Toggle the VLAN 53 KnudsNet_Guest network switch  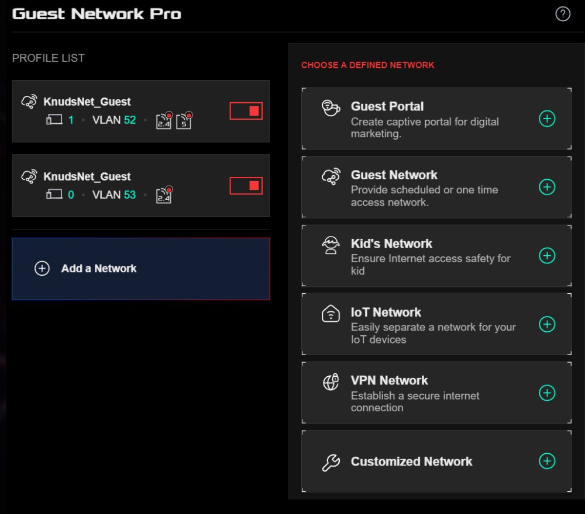246,186
